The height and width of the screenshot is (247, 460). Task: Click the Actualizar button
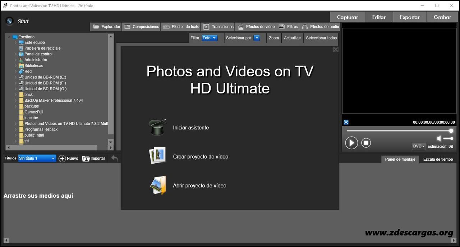tap(293, 38)
